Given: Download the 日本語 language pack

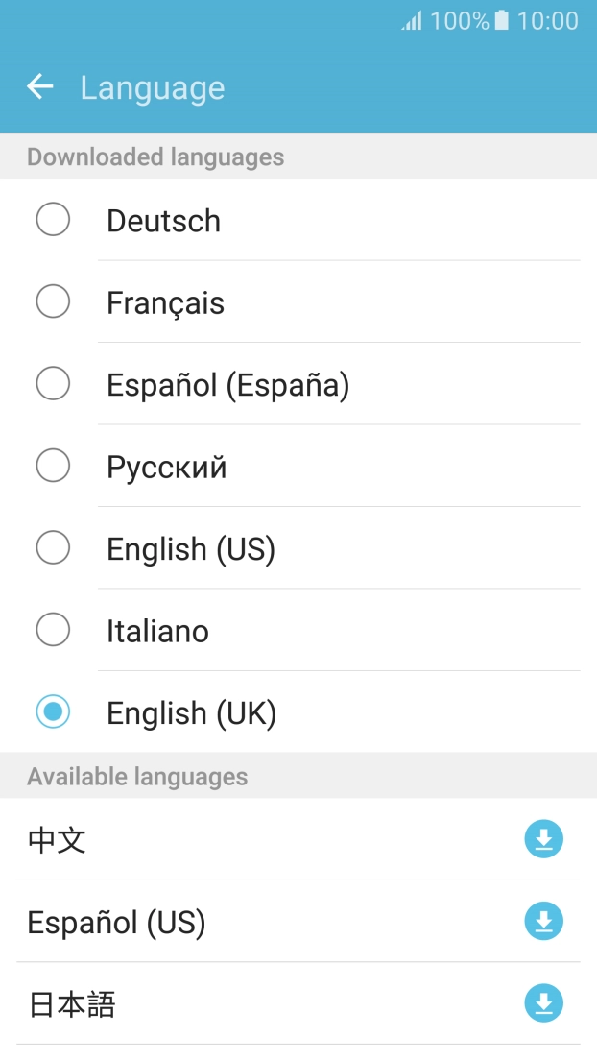Looking at the screenshot, I should pyautogui.click(x=543, y=1003).
